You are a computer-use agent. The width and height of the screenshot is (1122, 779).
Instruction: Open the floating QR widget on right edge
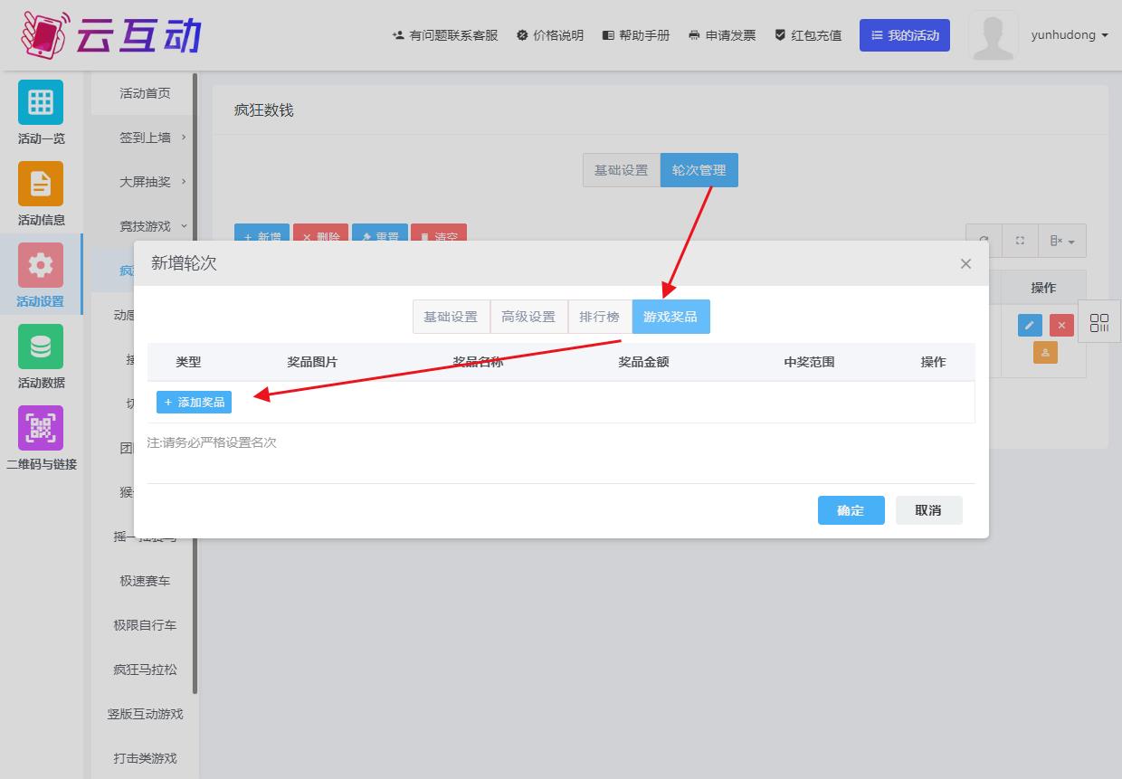1099,323
